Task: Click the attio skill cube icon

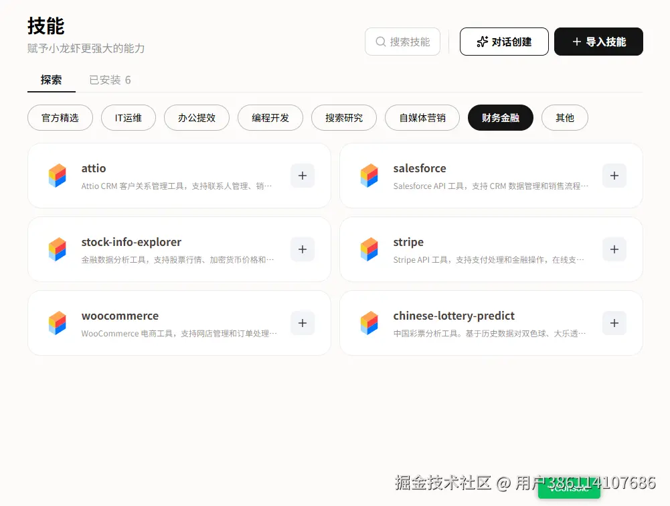Action: click(58, 176)
